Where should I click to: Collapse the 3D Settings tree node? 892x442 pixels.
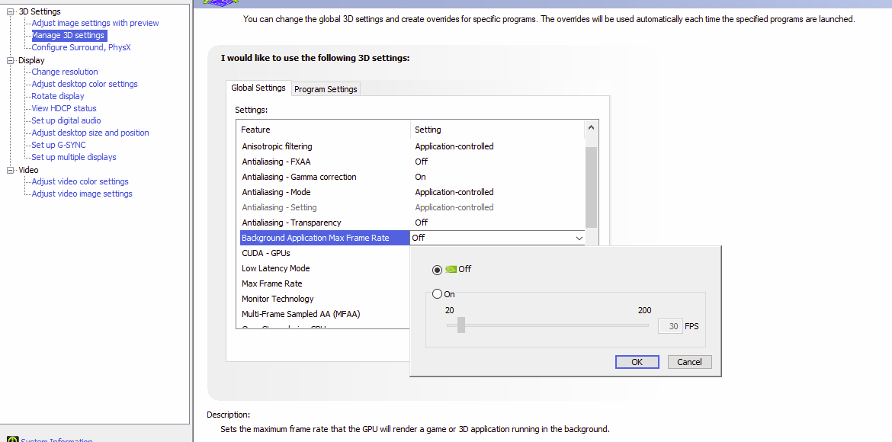click(x=10, y=11)
